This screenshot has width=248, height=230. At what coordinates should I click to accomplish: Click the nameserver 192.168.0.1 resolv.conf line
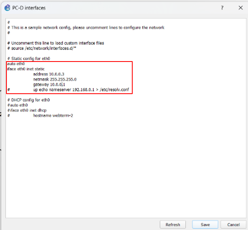click(x=81, y=90)
